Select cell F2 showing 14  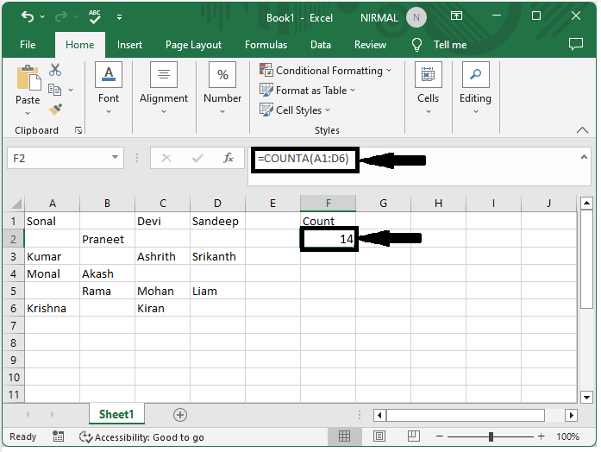pos(329,239)
